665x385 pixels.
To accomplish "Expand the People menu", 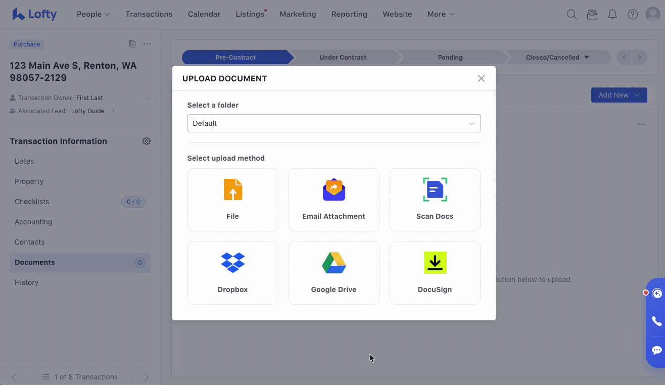I will 93,14.
